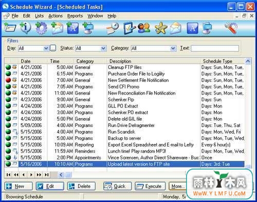Screen dimensions: 257x202
Task: Jump to the first record navigation arrow
Action: tap(8, 175)
